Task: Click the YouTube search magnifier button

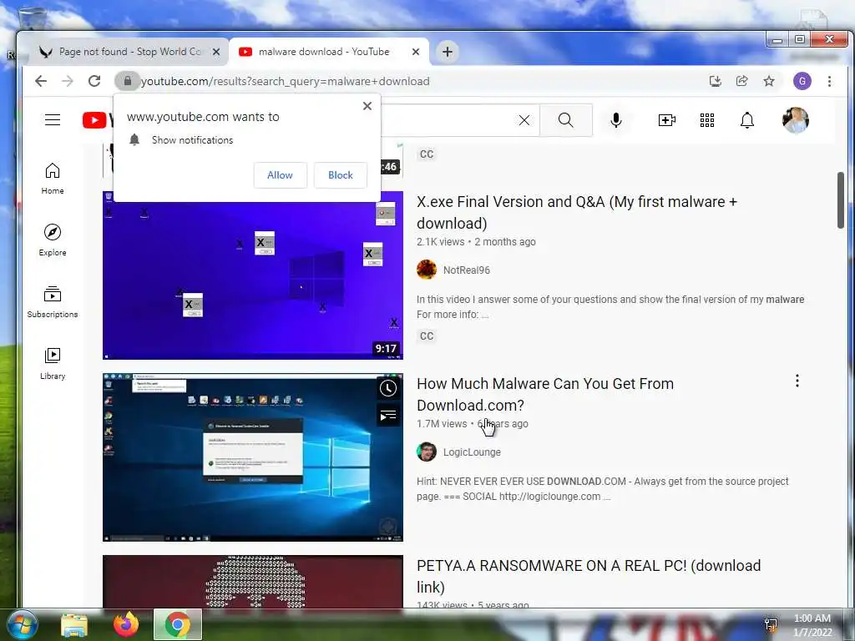Action: coord(566,120)
